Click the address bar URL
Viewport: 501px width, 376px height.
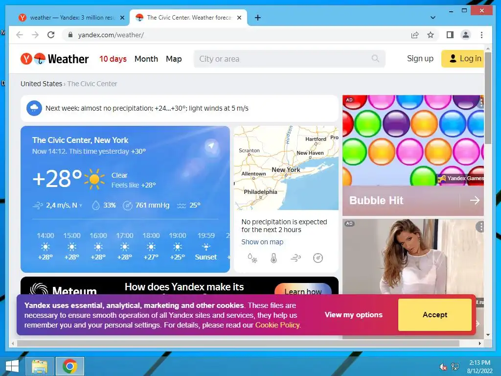coord(111,35)
